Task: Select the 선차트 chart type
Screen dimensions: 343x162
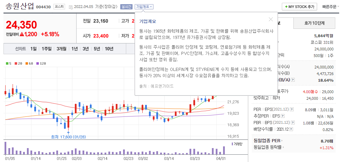Action: click(21, 49)
